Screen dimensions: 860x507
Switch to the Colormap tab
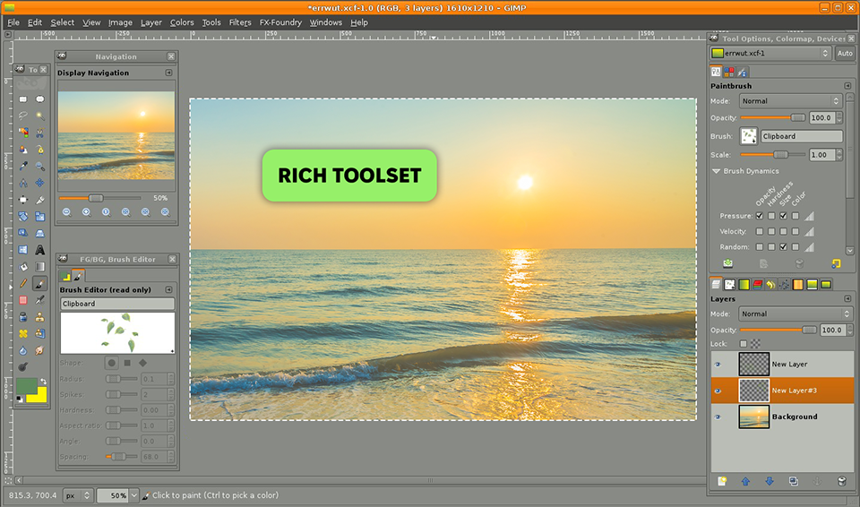(x=729, y=72)
